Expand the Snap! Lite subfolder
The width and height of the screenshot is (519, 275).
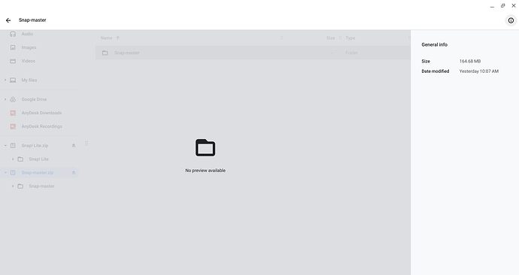pos(13,159)
